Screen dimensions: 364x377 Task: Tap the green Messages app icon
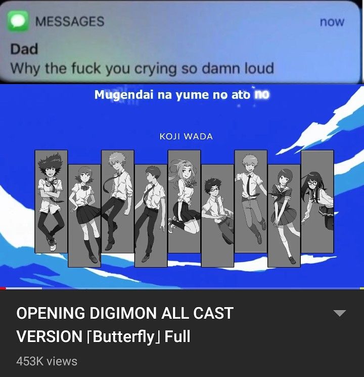point(18,21)
